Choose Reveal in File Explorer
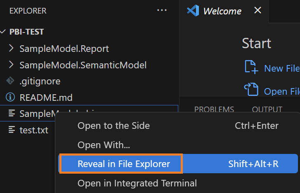Viewport: 300px width, 193px height. [124, 164]
